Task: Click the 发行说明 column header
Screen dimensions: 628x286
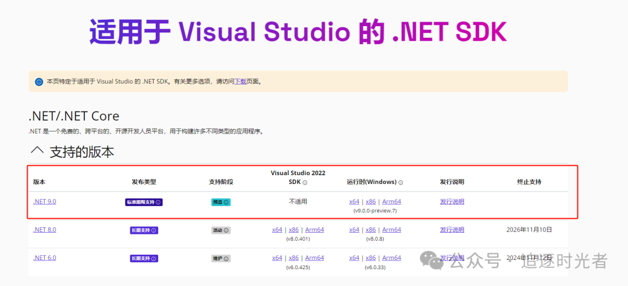Action: point(452,182)
